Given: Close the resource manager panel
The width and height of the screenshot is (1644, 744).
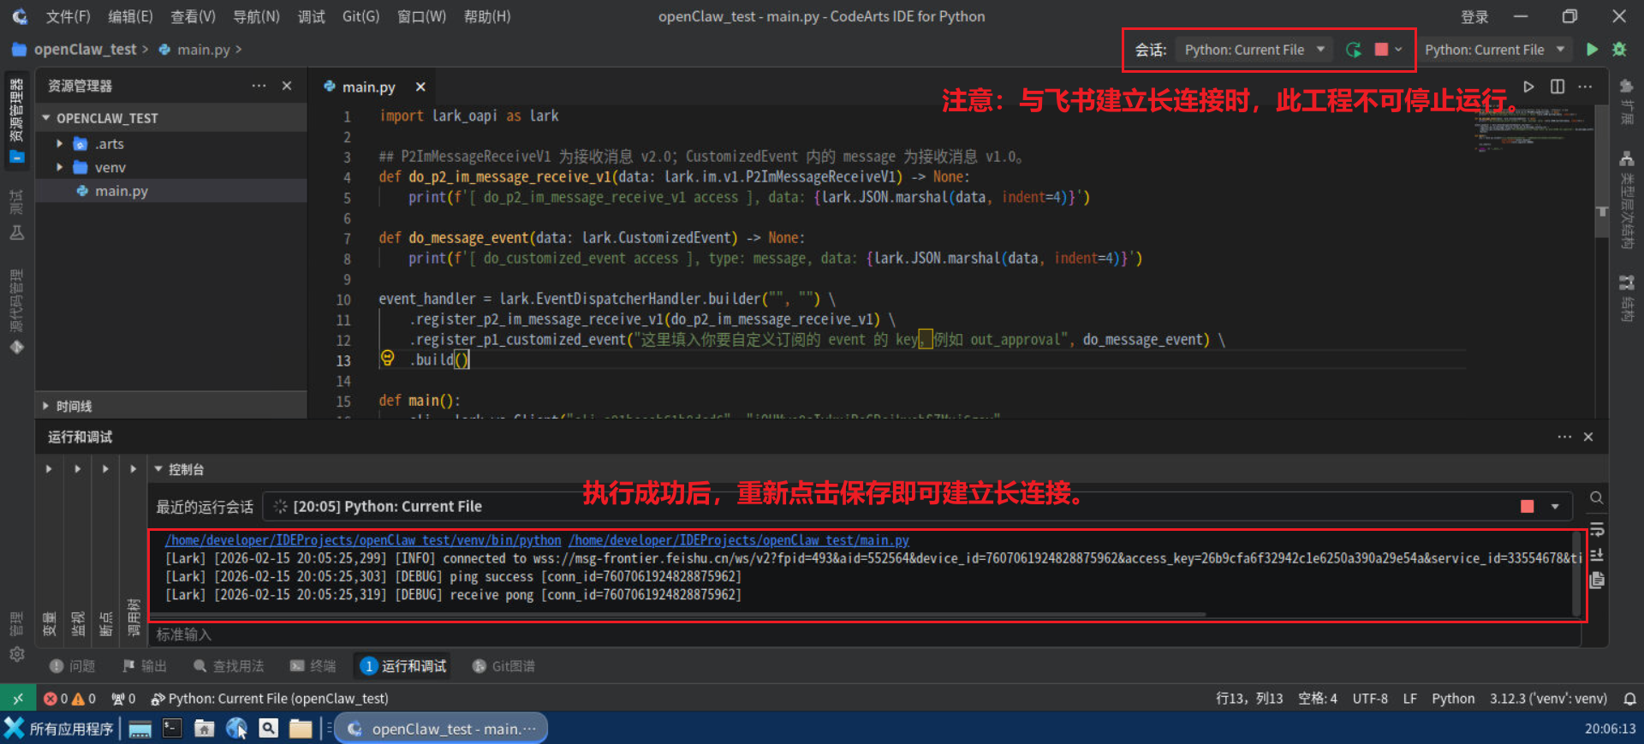Looking at the screenshot, I should tap(287, 86).
